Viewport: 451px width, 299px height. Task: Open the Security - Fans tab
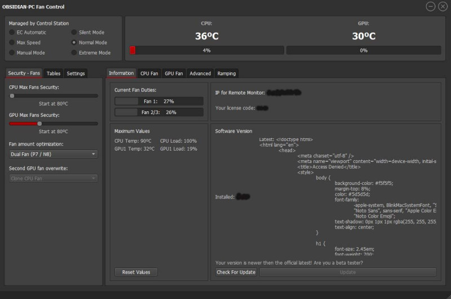coord(24,73)
